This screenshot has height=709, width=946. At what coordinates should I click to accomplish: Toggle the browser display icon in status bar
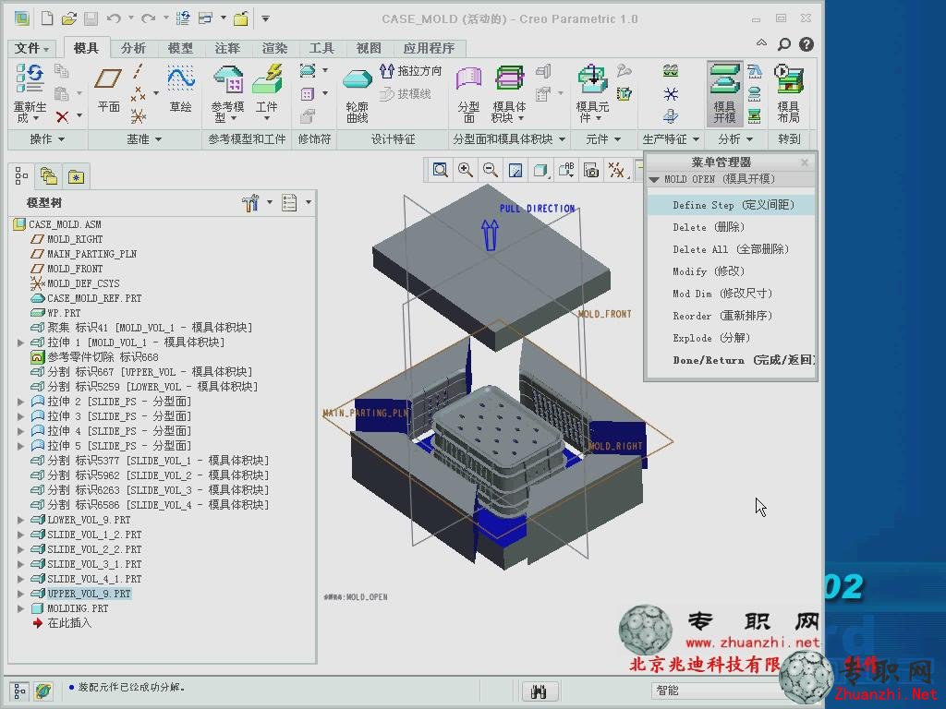coord(43,691)
